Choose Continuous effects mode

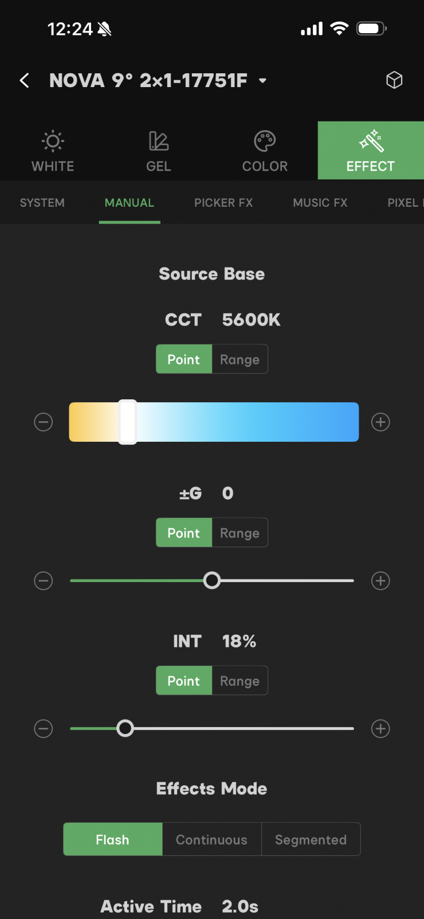pyautogui.click(x=211, y=839)
